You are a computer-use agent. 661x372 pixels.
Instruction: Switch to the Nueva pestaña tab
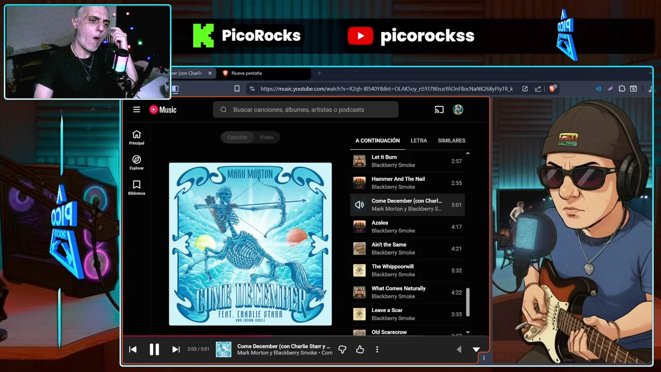264,73
